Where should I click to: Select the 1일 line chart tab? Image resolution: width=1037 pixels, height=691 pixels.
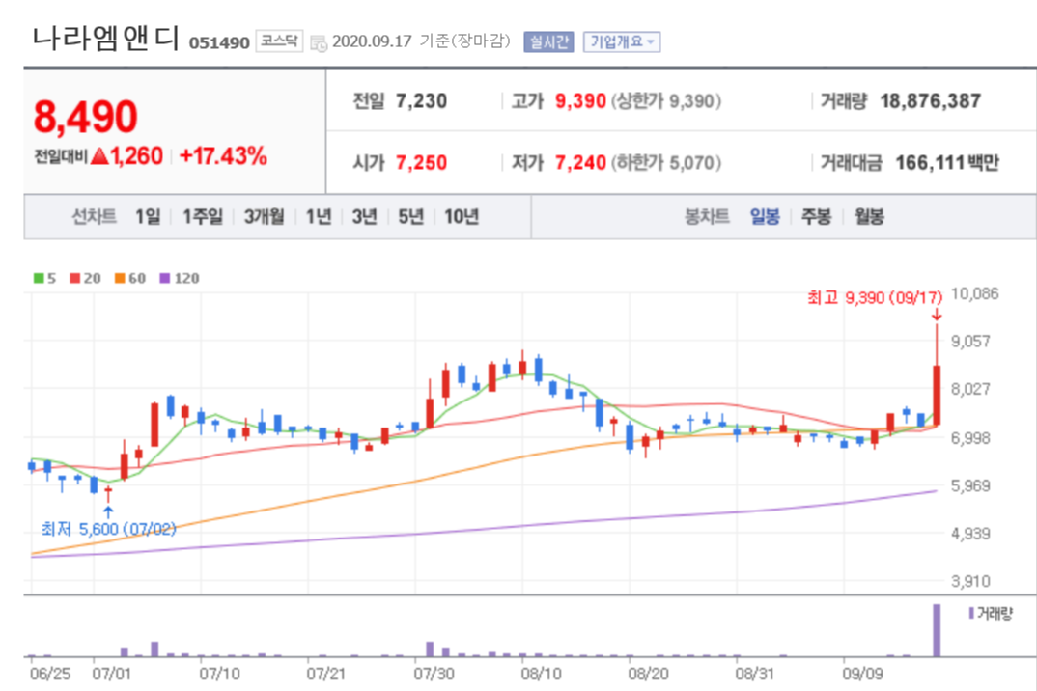[148, 216]
